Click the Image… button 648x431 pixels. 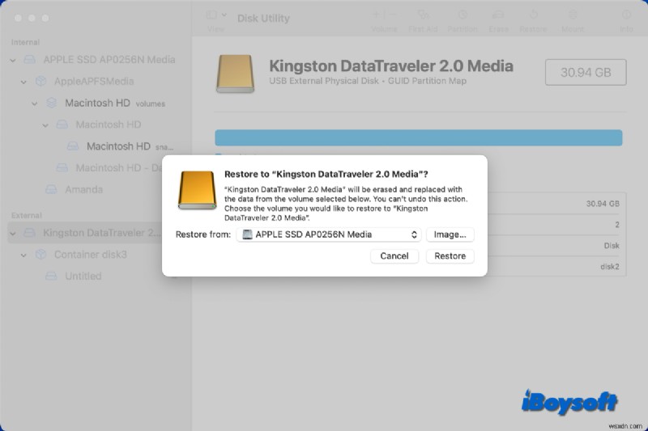point(450,235)
